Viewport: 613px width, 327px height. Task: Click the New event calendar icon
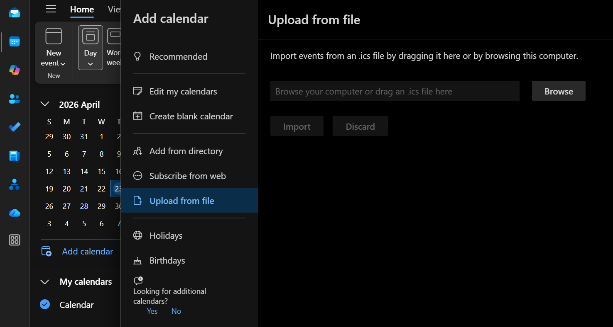pos(54,36)
